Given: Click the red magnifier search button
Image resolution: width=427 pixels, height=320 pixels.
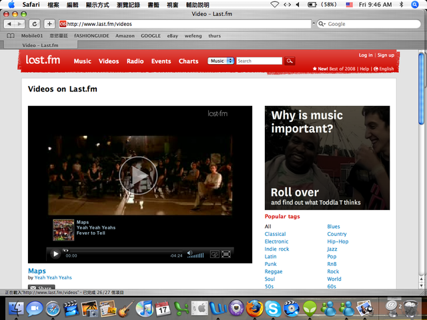Looking at the screenshot, I should [290, 61].
